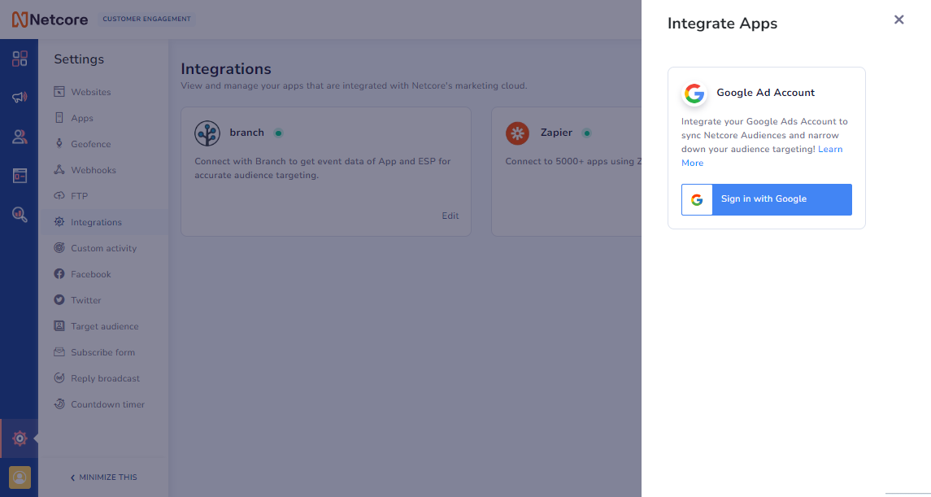This screenshot has height=497, width=931.
Task: Open the content layout icon in sidebar
Action: [x=20, y=176]
